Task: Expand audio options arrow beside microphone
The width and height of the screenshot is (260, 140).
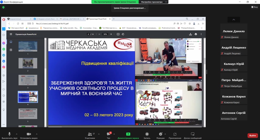Action: point(17,134)
